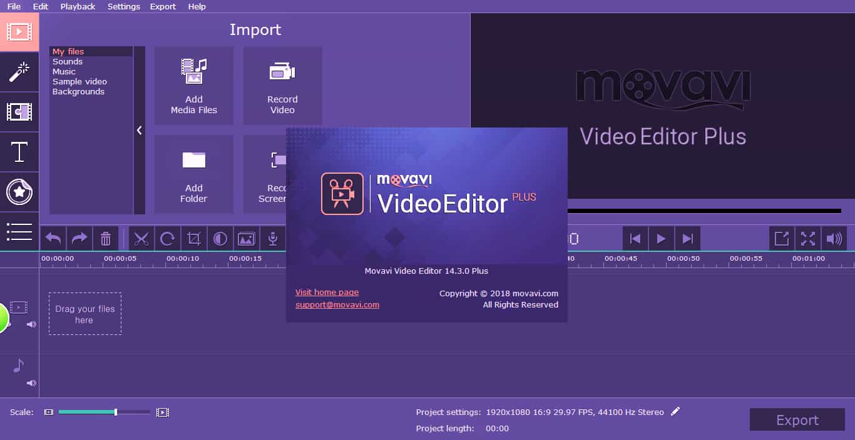Image resolution: width=855 pixels, height=440 pixels.
Task: Click the Record audio microphone icon
Action: [273, 239]
